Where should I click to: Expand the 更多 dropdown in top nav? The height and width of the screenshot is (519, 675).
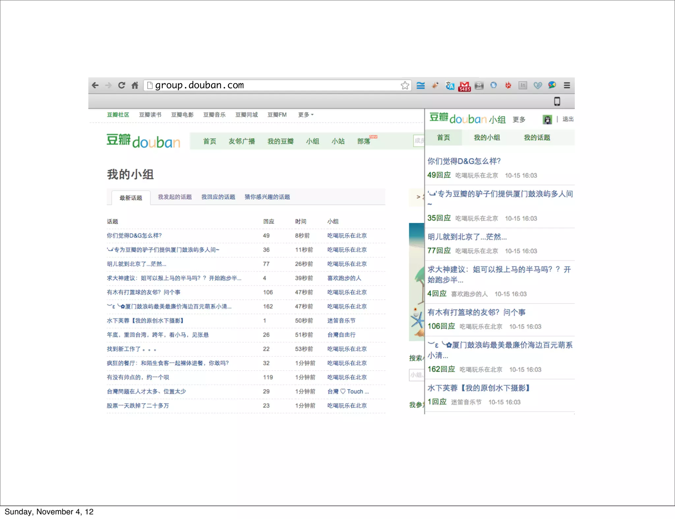[306, 115]
